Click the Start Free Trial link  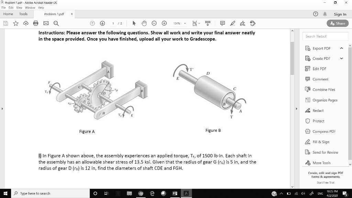click(x=326, y=183)
